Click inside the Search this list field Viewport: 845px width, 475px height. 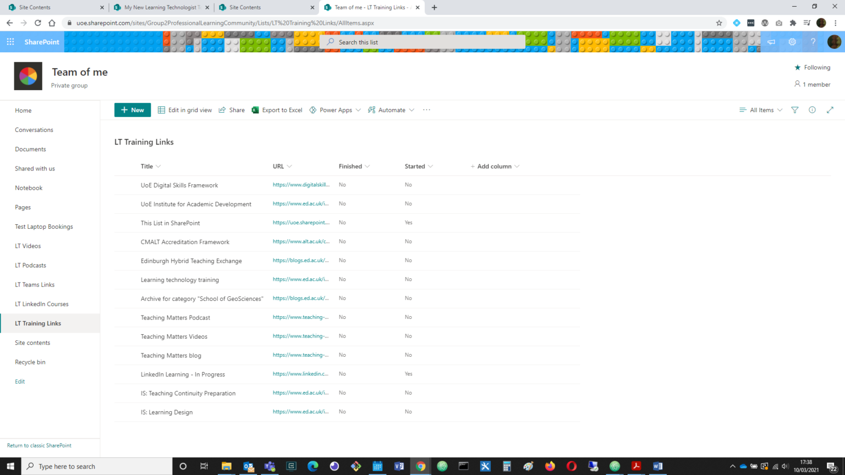click(422, 42)
